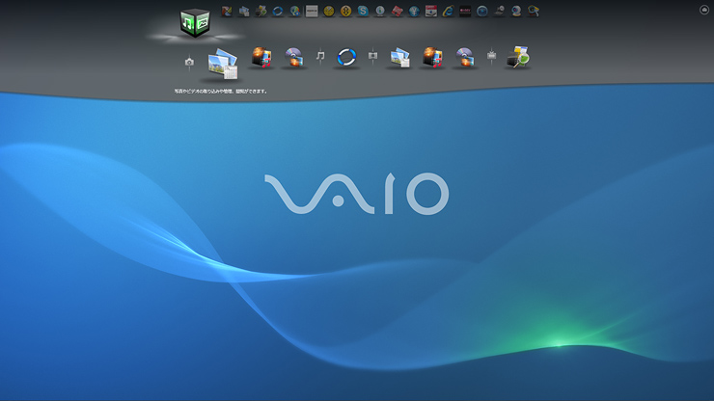714x401 pixels.
Task: Open the folder with green magnifier icon
Action: click(x=518, y=57)
